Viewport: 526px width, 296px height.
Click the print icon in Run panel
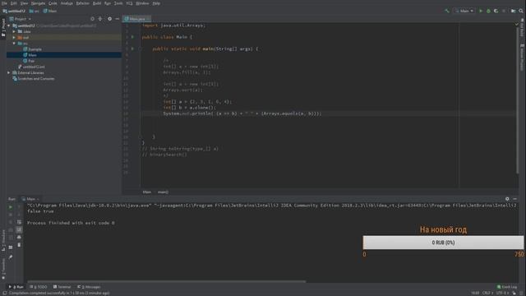19,238
